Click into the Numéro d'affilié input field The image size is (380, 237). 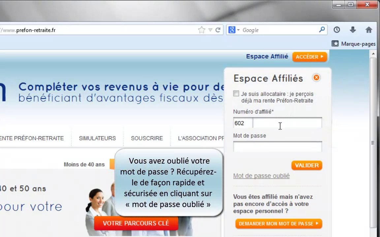tap(287, 123)
